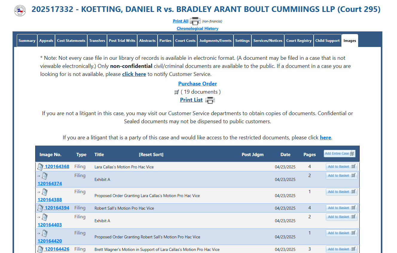Open the Services/Notices tab
Screen dimensions: 397x253
(268, 41)
